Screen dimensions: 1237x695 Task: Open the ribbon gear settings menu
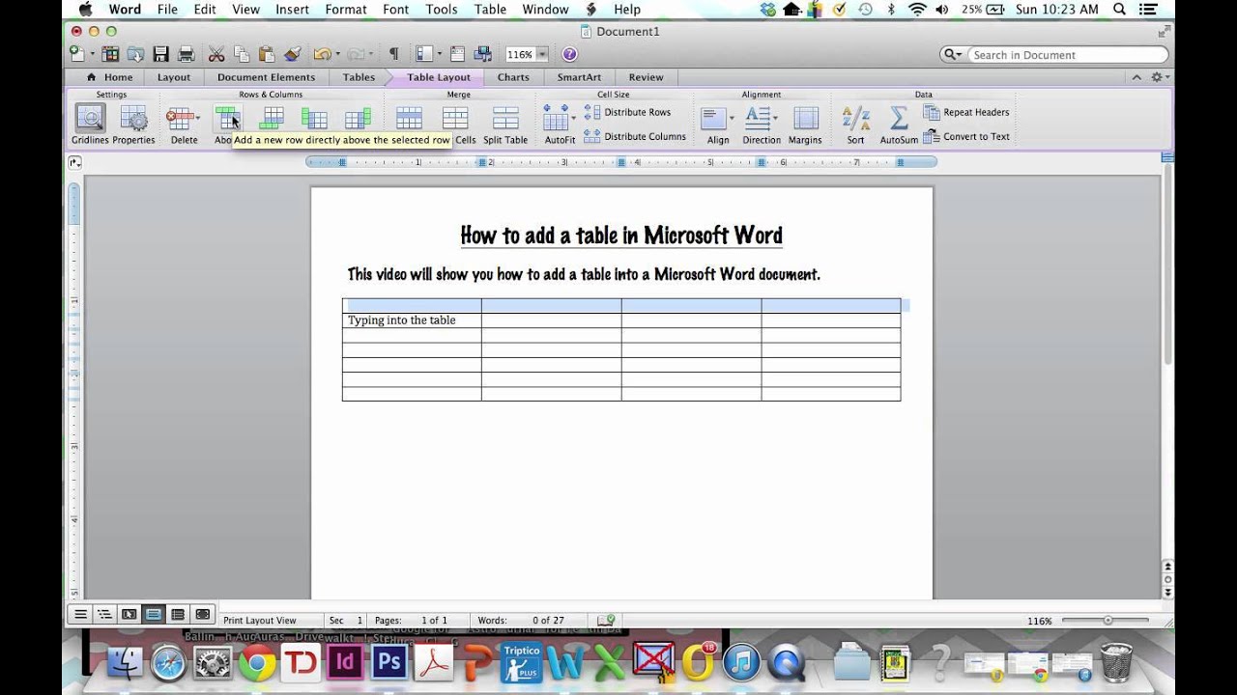tap(1158, 77)
